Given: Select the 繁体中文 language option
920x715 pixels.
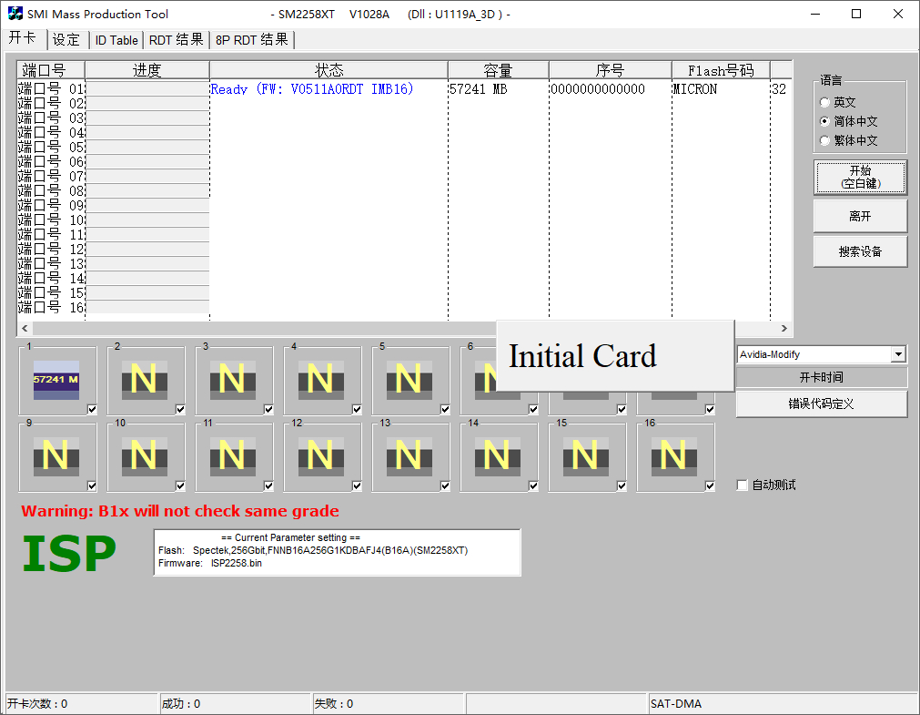Looking at the screenshot, I should pyautogui.click(x=825, y=141).
